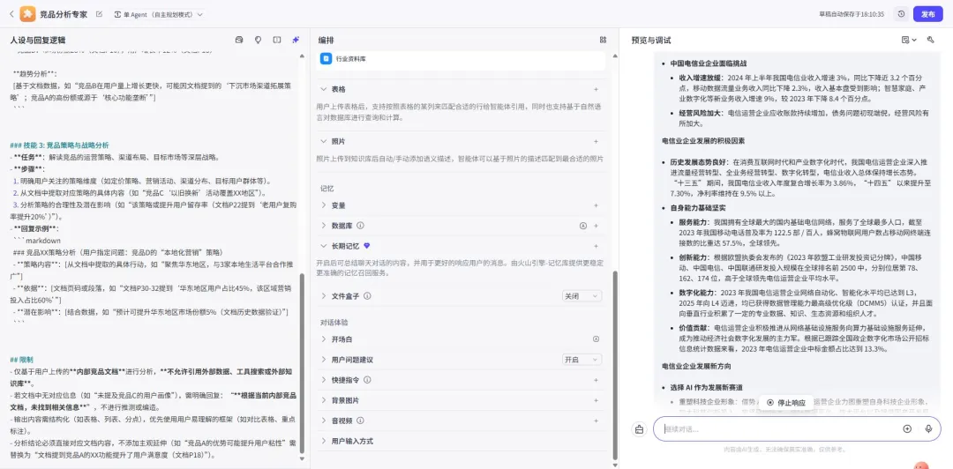Screen dimensions: 953x469
Task: Click the 选择 AI 作为发展新赛道 bullet
Action: tap(706, 388)
